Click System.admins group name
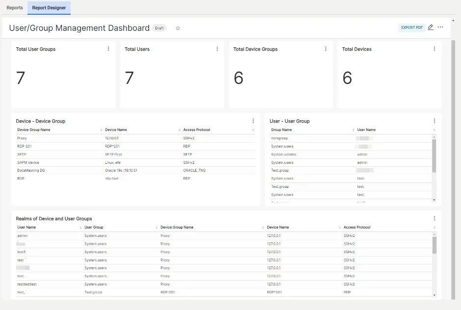Screen dimensions: 461x310 (283, 155)
